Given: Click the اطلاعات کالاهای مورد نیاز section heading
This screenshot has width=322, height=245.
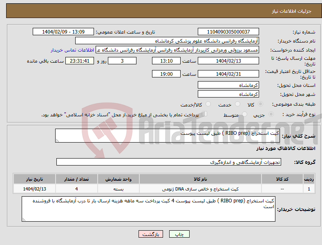Looking at the screenshot, I should [286, 148].
